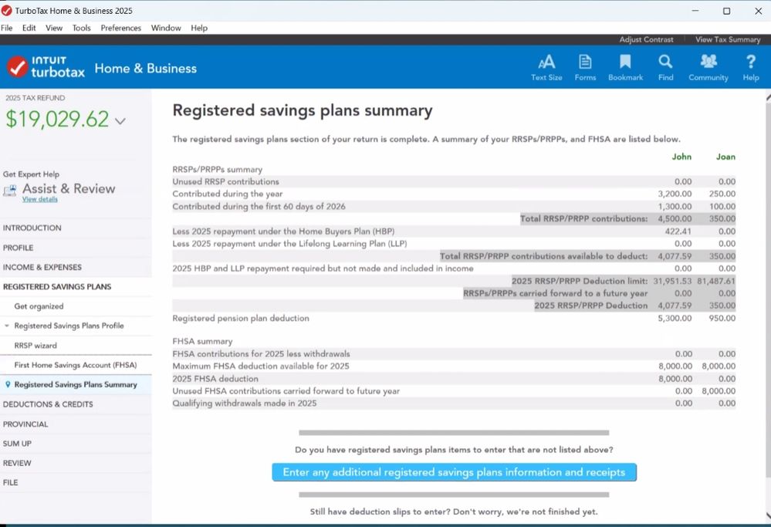771x527 pixels.
Task: Follow the View details link
Action: point(40,200)
